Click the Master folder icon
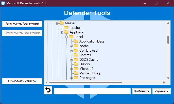The width and height of the screenshot is (174, 104). [x=62, y=23]
